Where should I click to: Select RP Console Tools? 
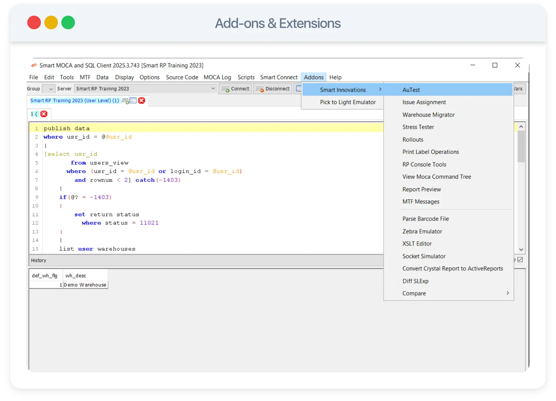click(448, 164)
